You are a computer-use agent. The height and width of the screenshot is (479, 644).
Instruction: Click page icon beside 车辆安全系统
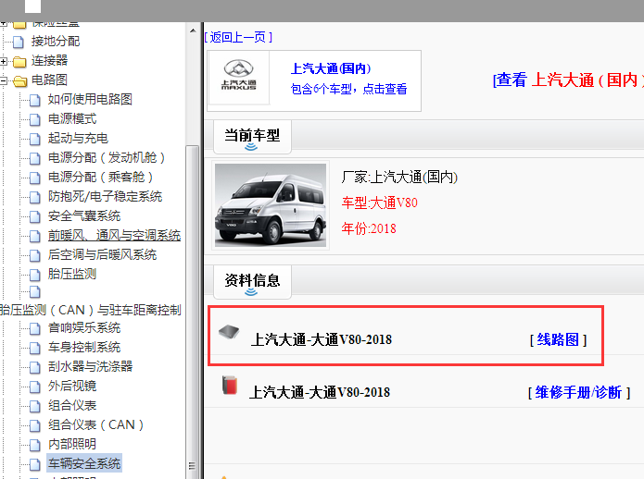[35, 464]
